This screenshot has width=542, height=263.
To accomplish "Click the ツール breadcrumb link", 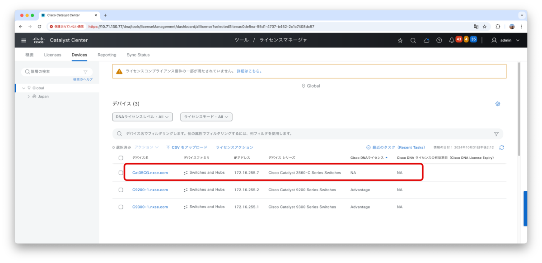I will tap(241, 40).
